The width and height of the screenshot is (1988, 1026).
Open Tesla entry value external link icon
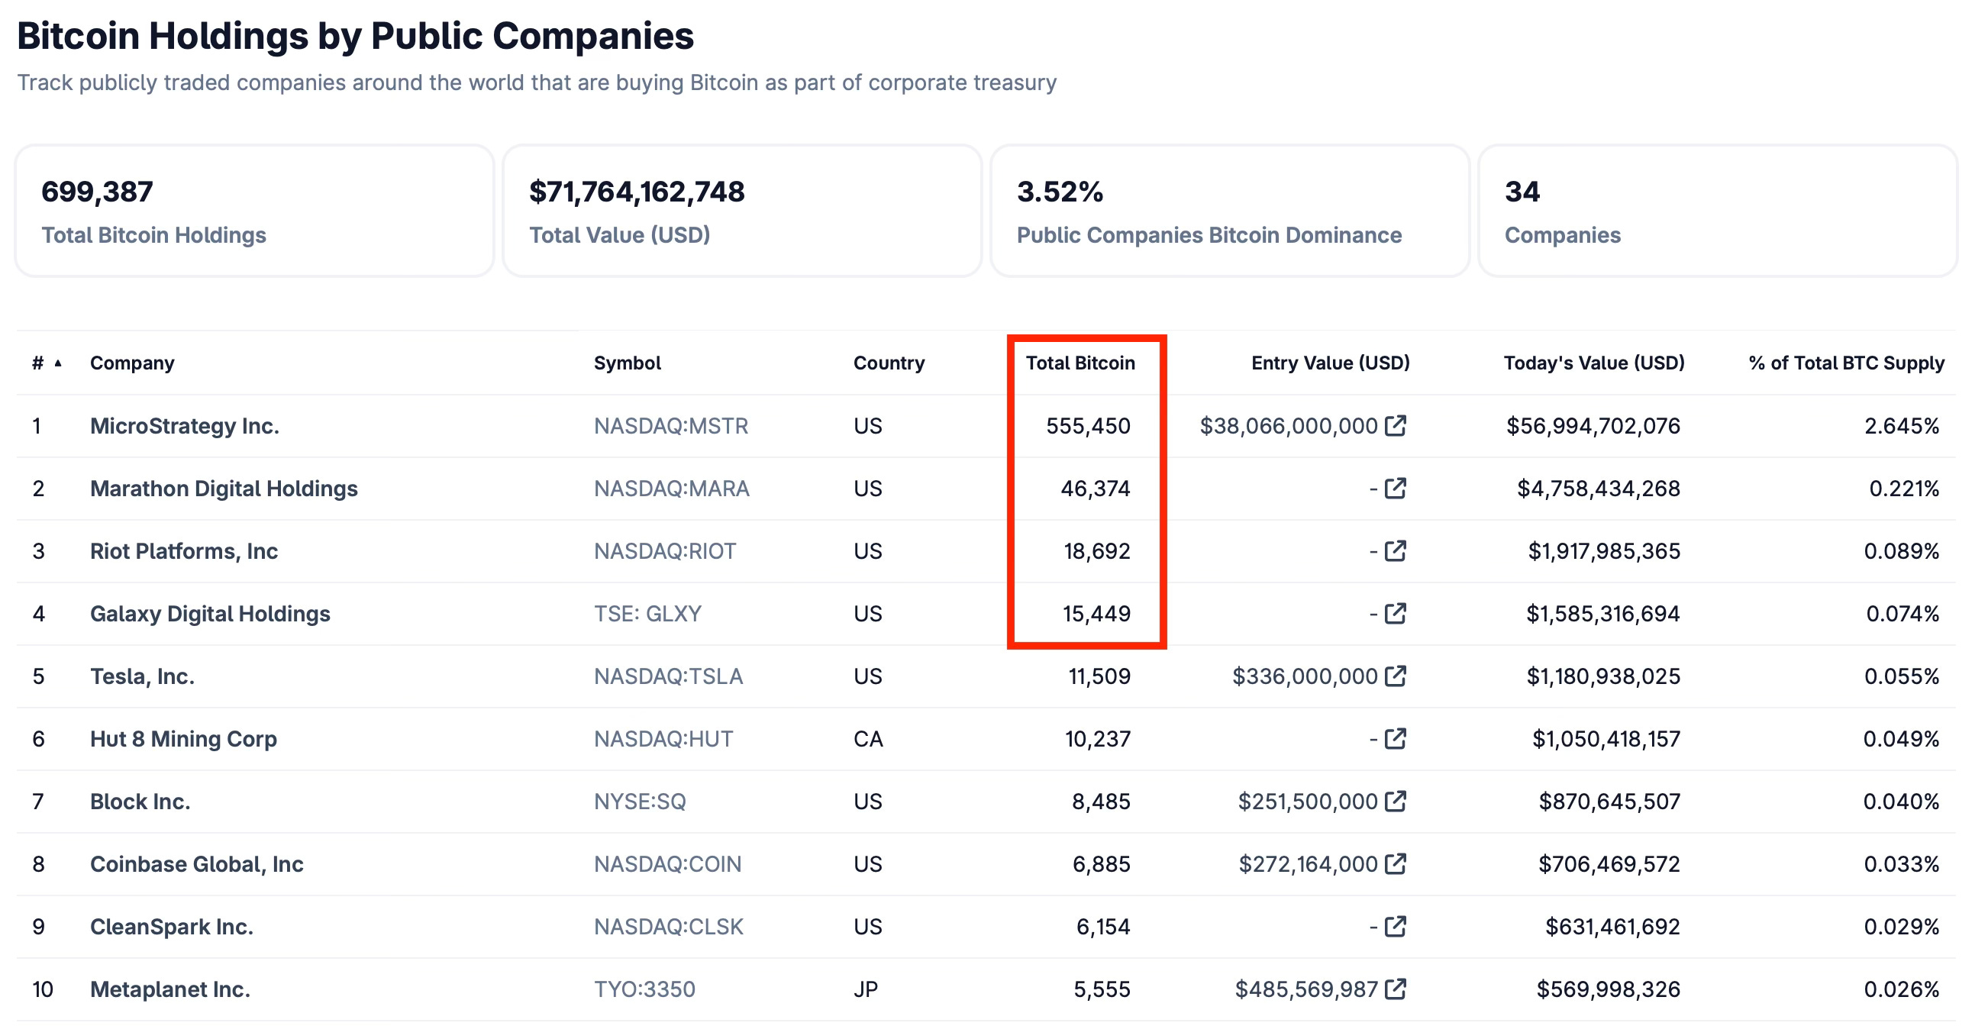(1396, 676)
